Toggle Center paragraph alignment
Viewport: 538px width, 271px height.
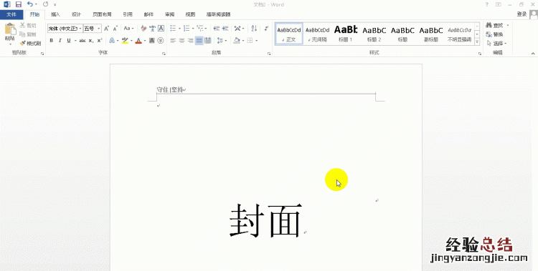[181, 40]
